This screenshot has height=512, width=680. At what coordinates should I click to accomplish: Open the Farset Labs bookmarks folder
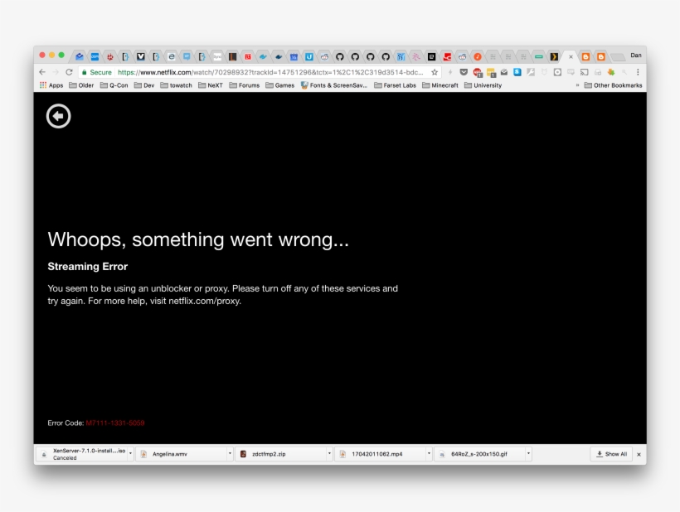pyautogui.click(x=395, y=85)
